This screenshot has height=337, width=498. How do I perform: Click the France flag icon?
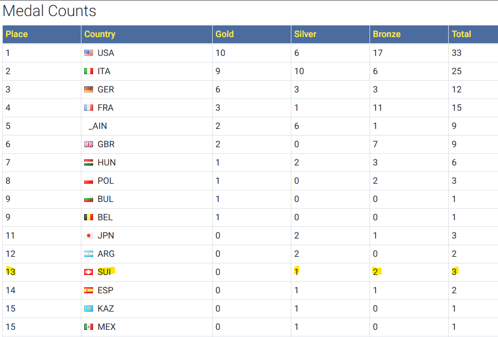click(89, 108)
